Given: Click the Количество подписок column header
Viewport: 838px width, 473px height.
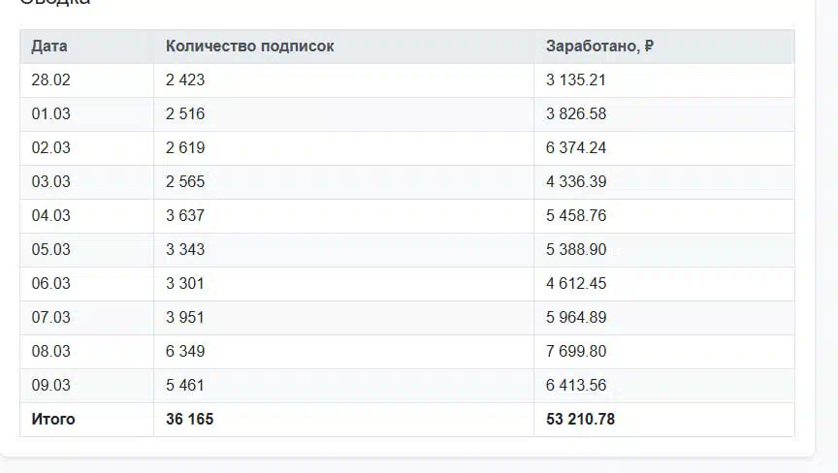Looking at the screenshot, I should click(x=249, y=47).
